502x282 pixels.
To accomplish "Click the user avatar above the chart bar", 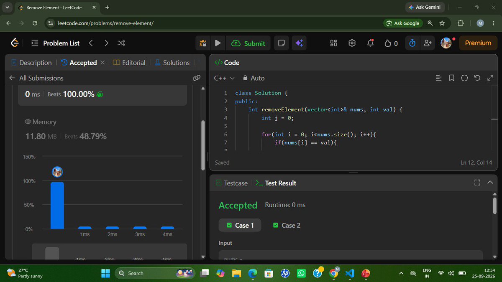I will 57,172.
